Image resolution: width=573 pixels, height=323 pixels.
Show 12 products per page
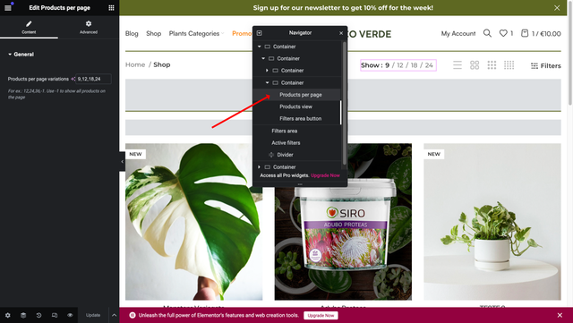[400, 65]
